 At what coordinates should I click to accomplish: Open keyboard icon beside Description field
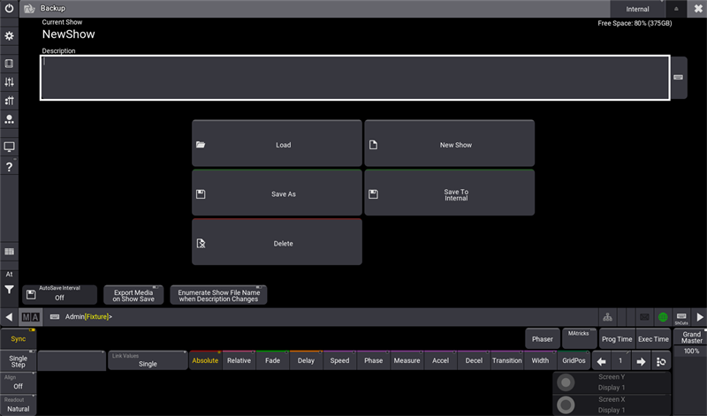(678, 78)
